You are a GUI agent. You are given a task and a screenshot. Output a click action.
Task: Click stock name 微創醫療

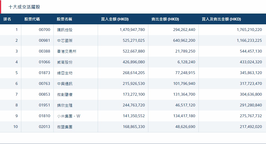[x=65, y=95]
